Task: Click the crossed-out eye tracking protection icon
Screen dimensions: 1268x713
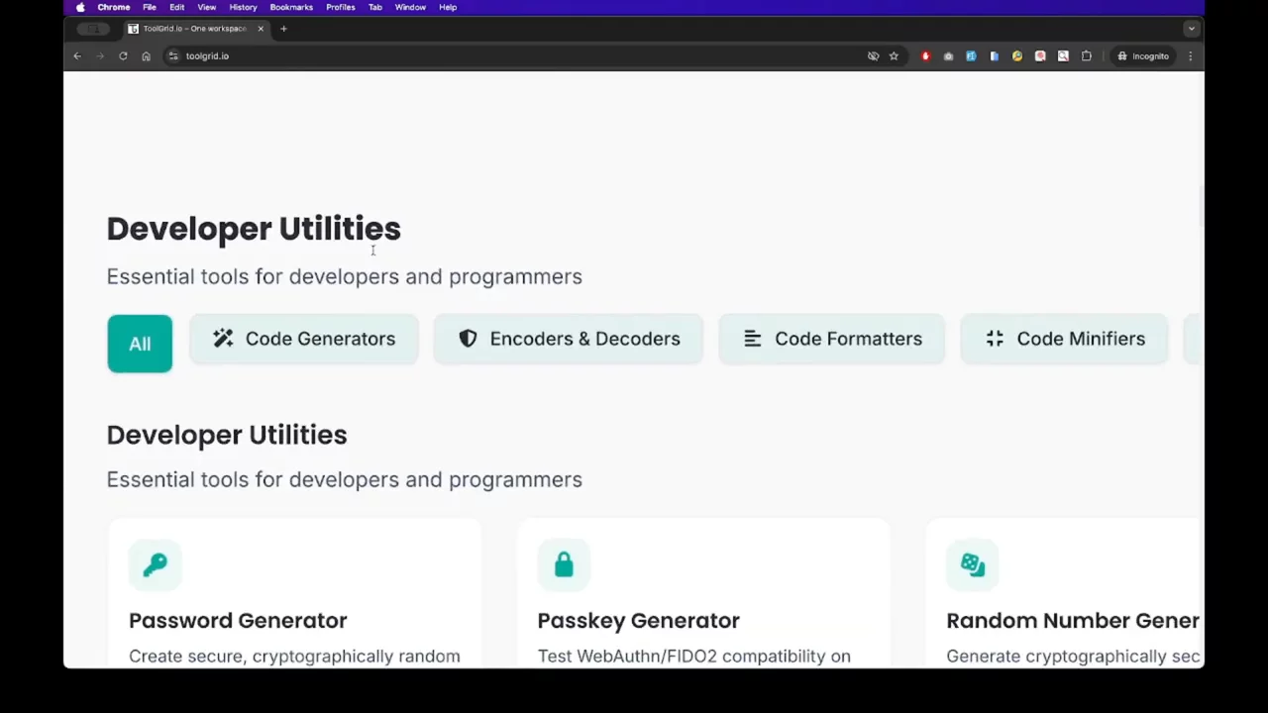Action: [x=874, y=56]
